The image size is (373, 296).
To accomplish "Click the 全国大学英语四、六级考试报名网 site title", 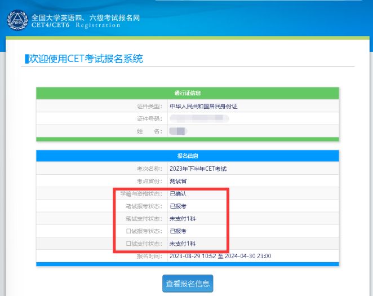I will (86, 17).
